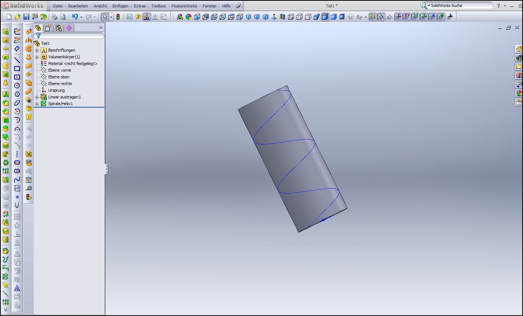Click the checkered flag ball icon
This screenshot has height=316, width=523.
180,17
